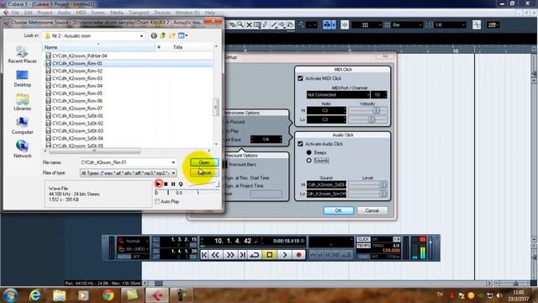Image resolution: width=538 pixels, height=303 pixels.
Task: Click the Lo sound file field
Action: [326, 194]
